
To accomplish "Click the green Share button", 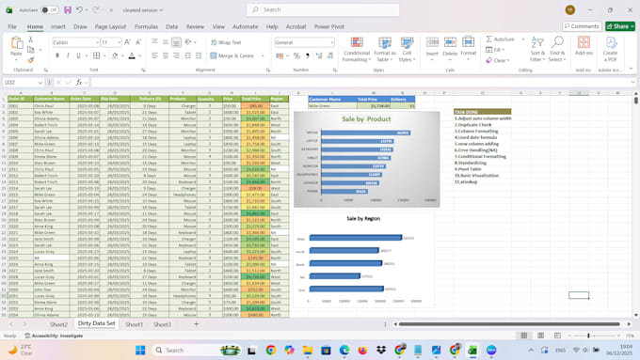I will pos(620,26).
